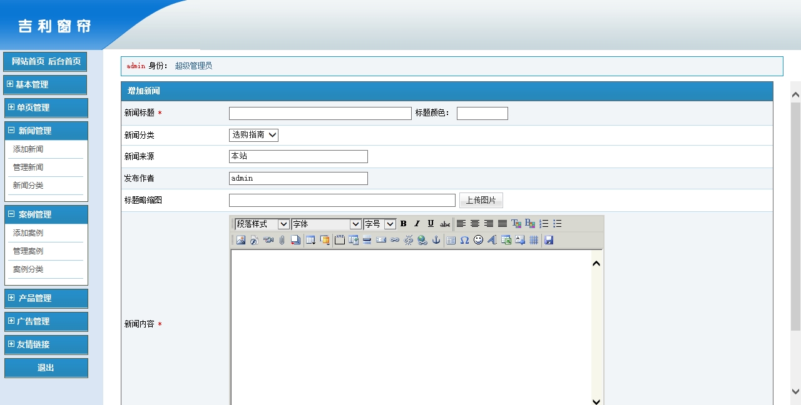Open 新闻分类 in the sidebar
The width and height of the screenshot is (801, 405).
(28, 186)
